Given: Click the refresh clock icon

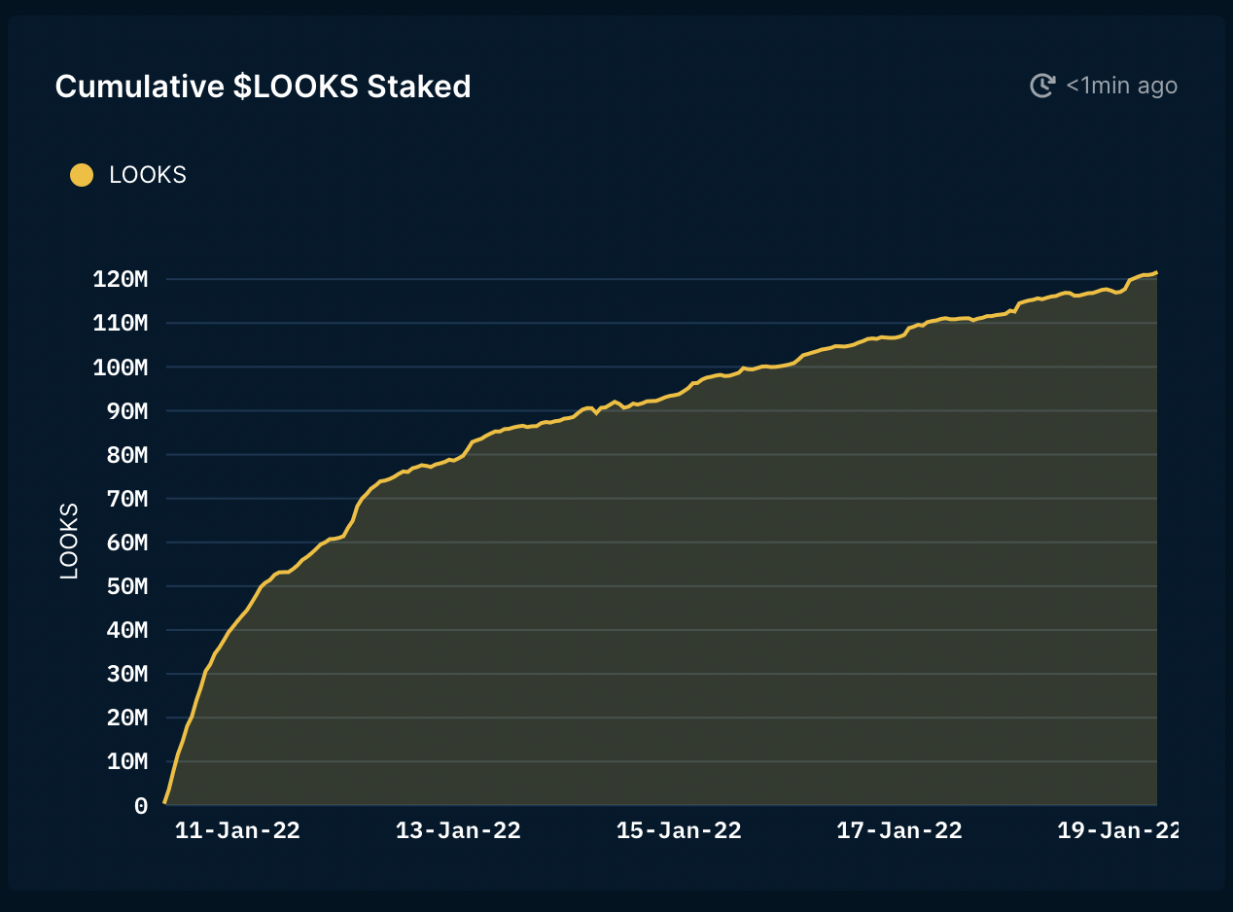Looking at the screenshot, I should click(x=1042, y=86).
